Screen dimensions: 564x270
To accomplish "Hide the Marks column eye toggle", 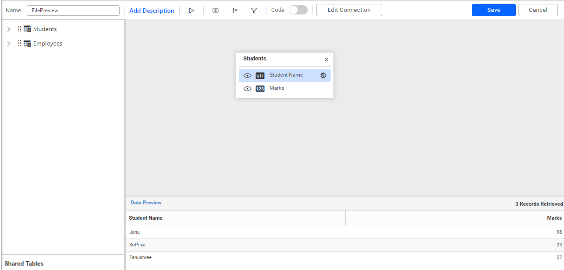I will coord(248,88).
